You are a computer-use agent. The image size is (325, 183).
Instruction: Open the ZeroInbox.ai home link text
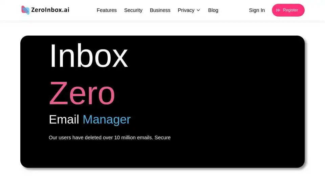50,10
